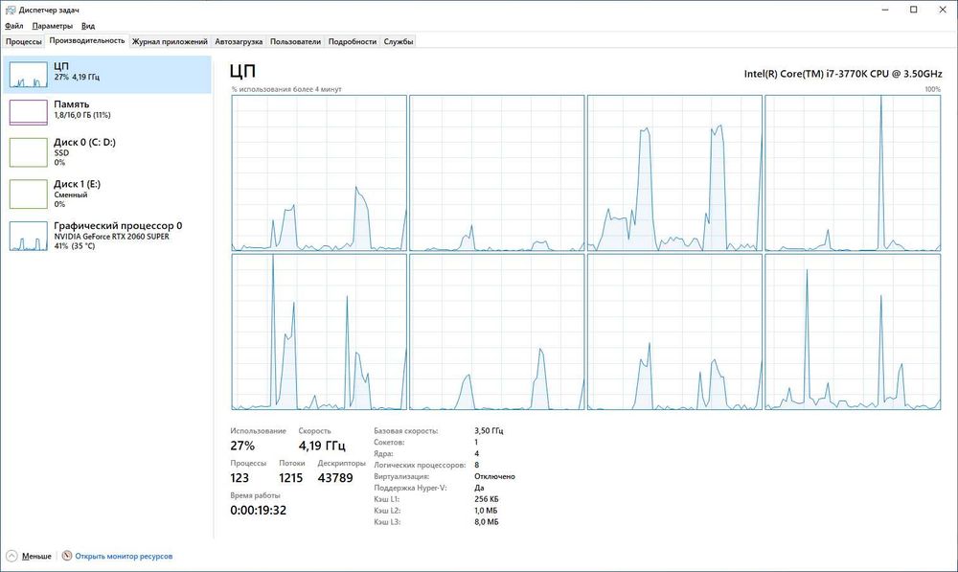The width and height of the screenshot is (958, 572).
Task: Switch to the Процессы tab
Action: (23, 41)
